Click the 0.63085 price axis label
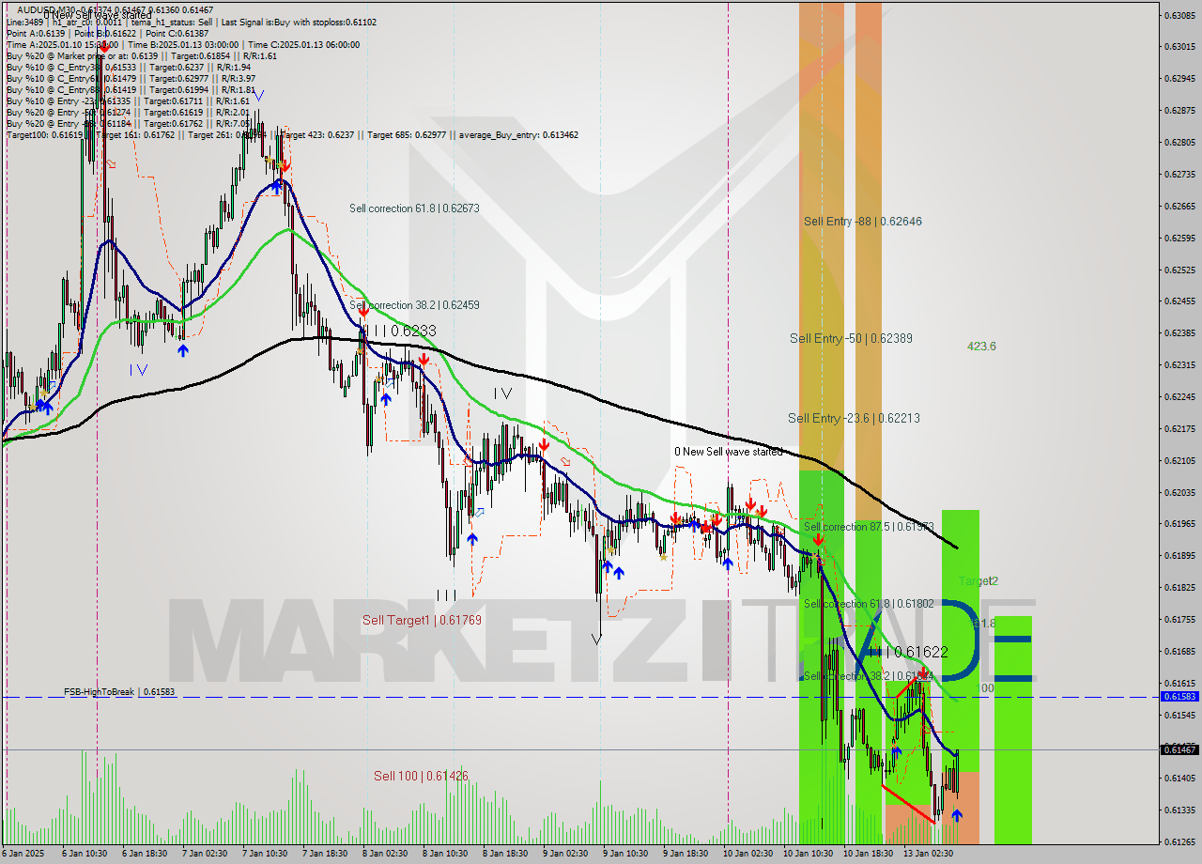The image size is (1202, 864). pos(1179,15)
